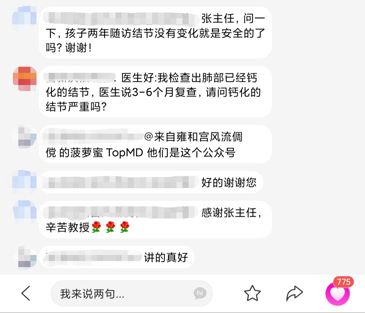Open avatar beside 感谢张主任 comment

click(25, 212)
